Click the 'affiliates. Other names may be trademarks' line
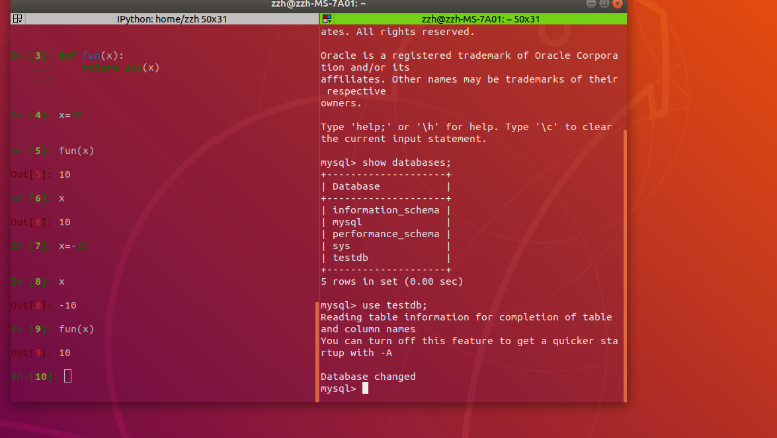 (470, 79)
